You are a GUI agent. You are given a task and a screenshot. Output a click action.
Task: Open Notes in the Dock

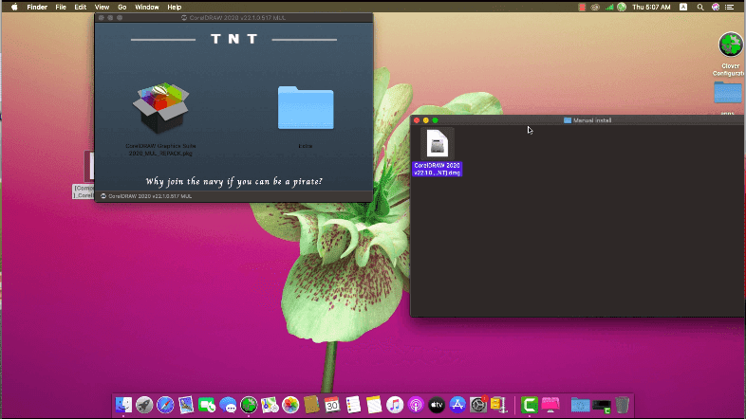[374, 405]
